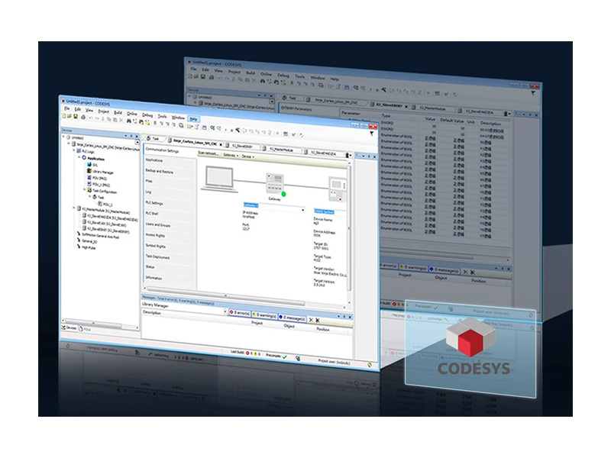This screenshot has width=611, height=458.
Task: Click the Start play icon in front window toolbar
Action: pos(225,129)
